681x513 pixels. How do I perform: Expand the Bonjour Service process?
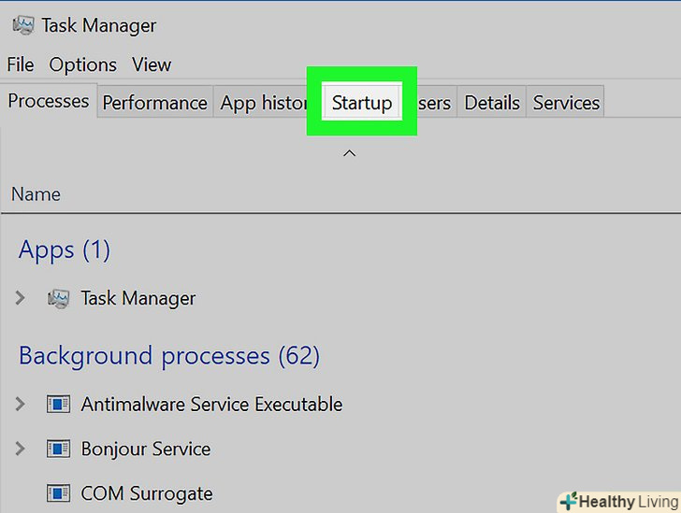tap(21, 449)
